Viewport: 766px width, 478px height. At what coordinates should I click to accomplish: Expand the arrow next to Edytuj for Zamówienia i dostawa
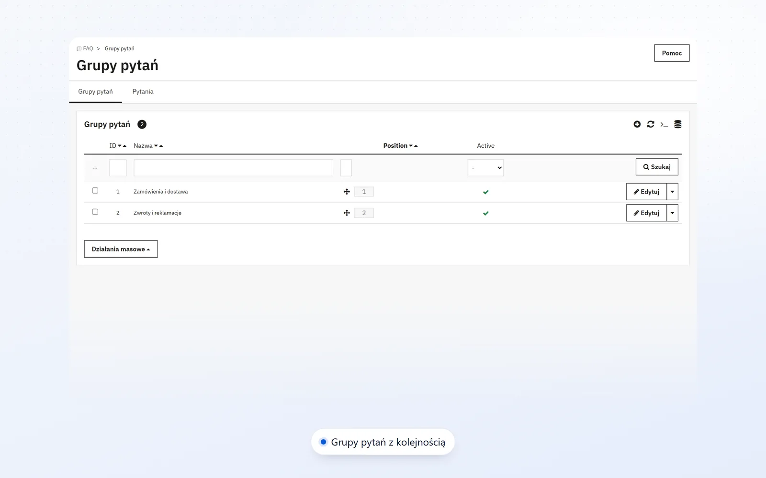(x=672, y=192)
